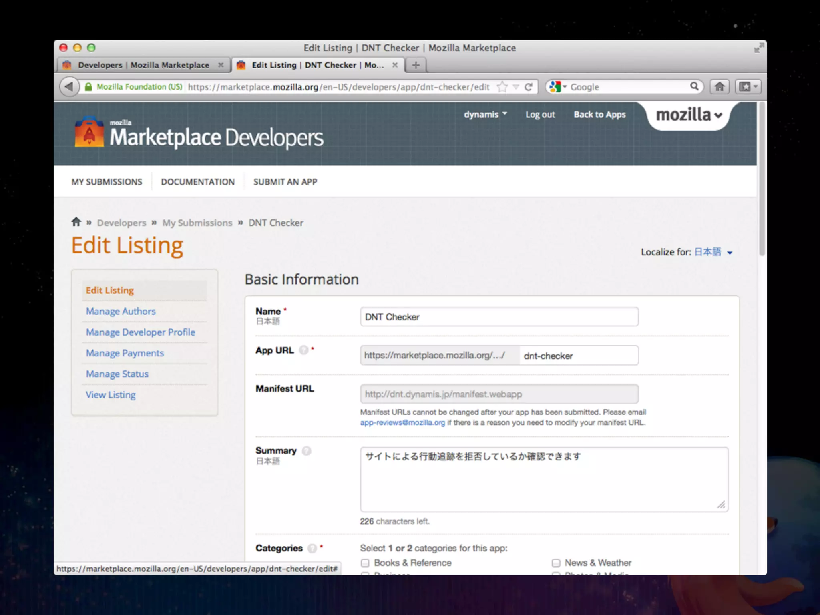Switch to the Developers | Mozilla Marketplace tab
This screenshot has width=820, height=615.
(x=143, y=65)
